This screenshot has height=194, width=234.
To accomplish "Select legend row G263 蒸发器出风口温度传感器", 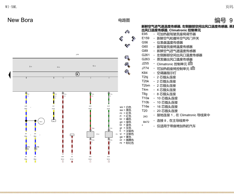I will (x=167, y=59).
